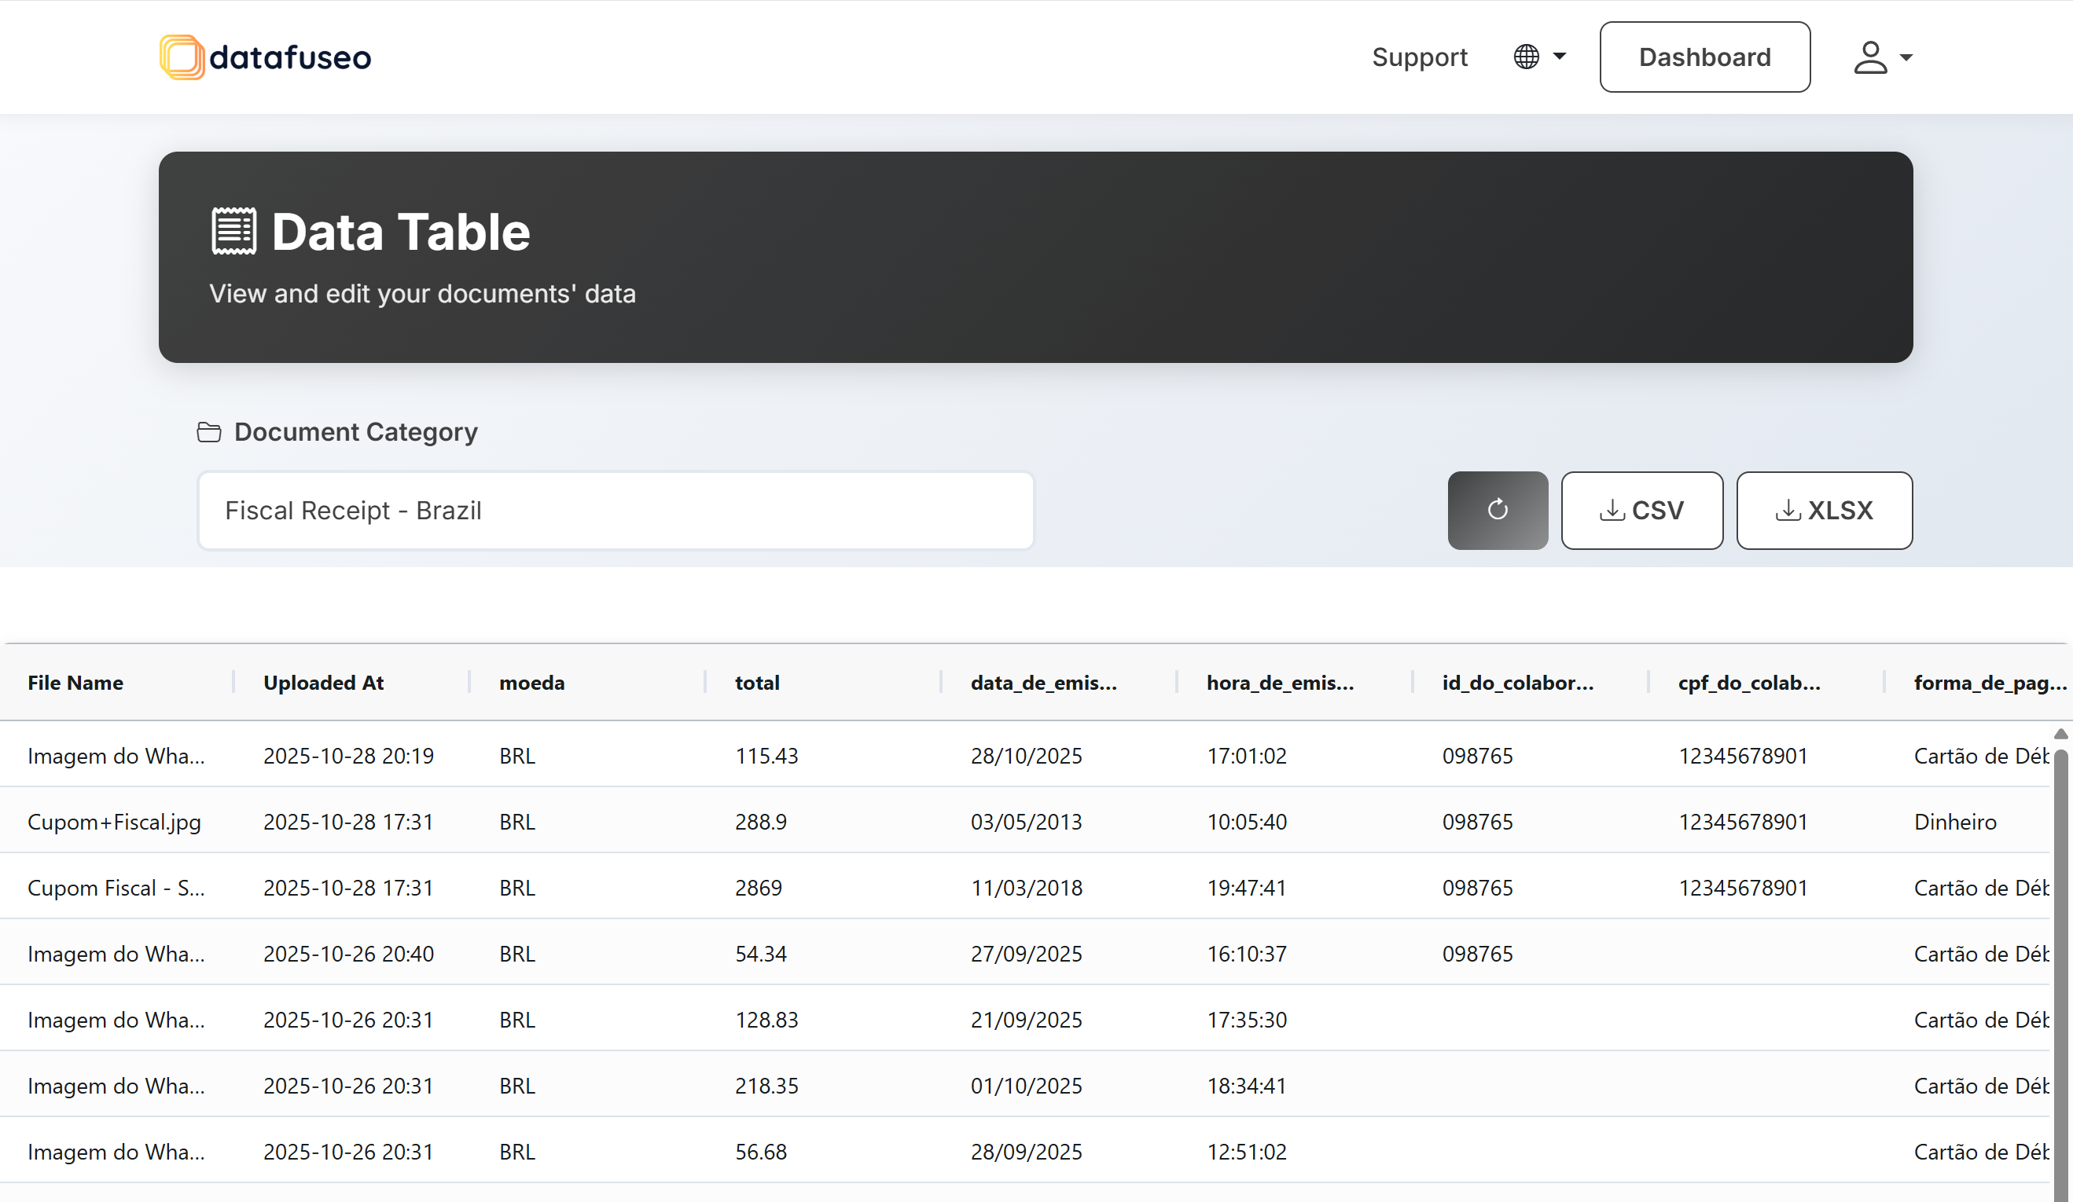Expand the user account dropdown arrow
The image size is (2073, 1202).
click(1906, 57)
